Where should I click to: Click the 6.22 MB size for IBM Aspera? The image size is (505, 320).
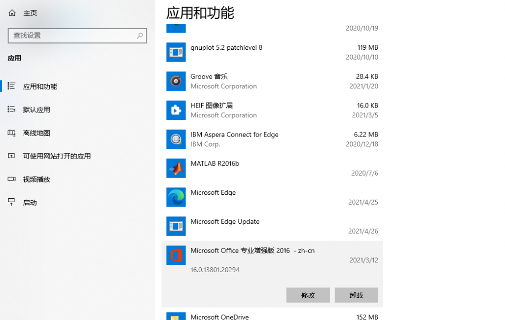click(366, 135)
